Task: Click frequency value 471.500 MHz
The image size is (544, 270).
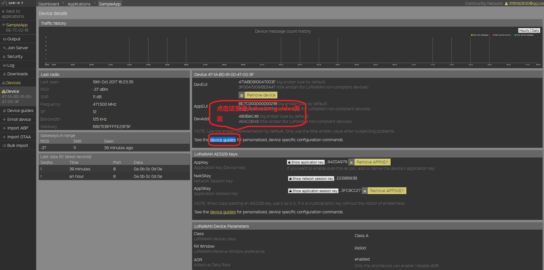Action: (104, 104)
